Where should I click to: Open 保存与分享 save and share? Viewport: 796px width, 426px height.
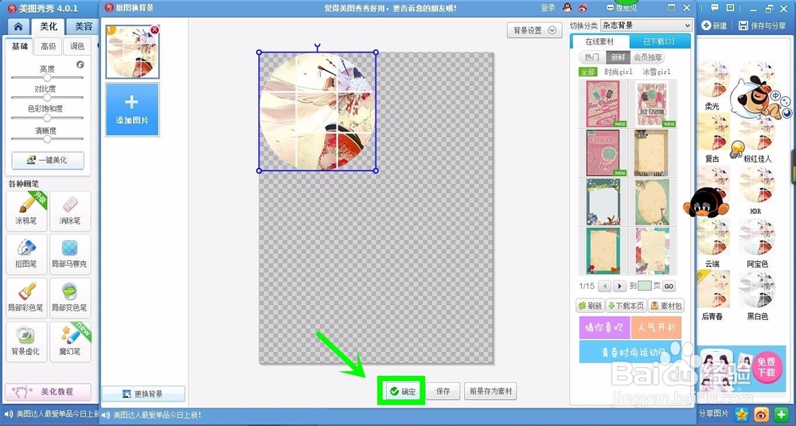pyautogui.click(x=762, y=25)
